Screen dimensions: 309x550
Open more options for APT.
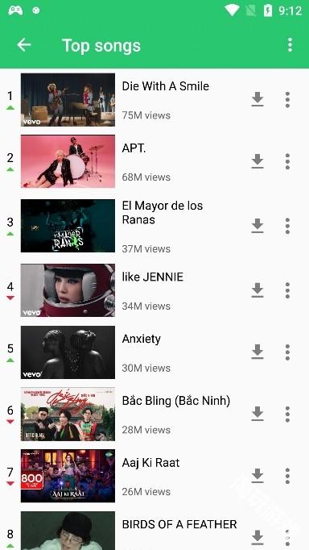[287, 161]
